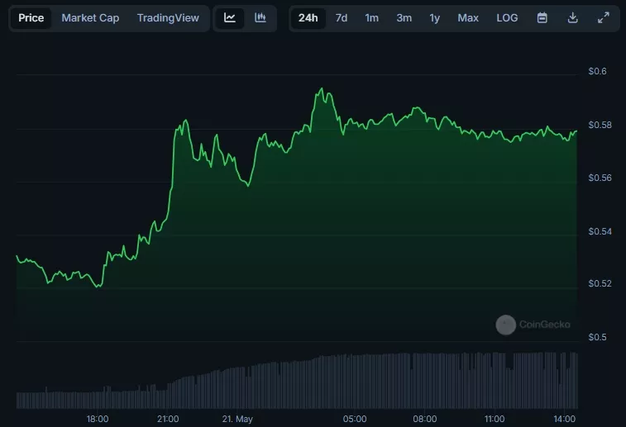Switch to line chart view icon

tap(230, 18)
